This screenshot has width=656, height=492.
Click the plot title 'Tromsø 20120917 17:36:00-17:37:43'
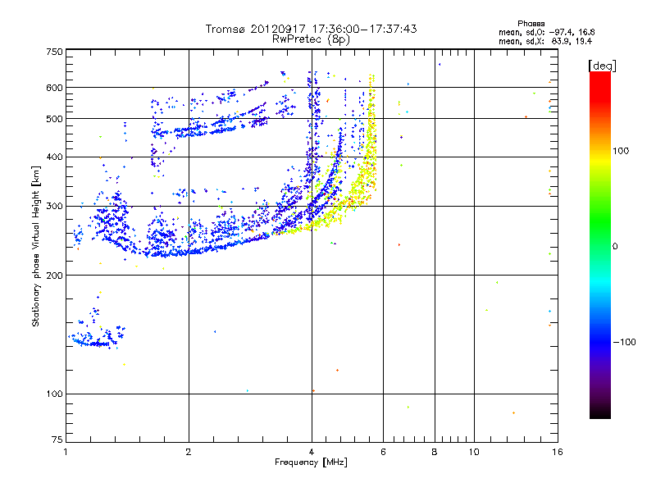pos(311,29)
